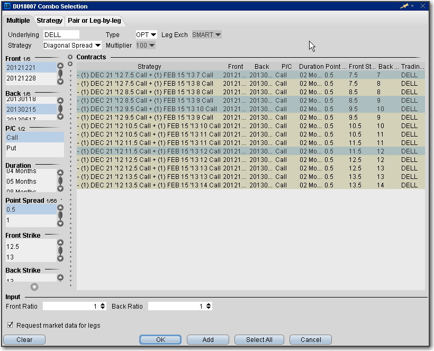The height and width of the screenshot is (351, 434).
Task: Click the round down-arrow below Back Strike
Action: (34, 287)
